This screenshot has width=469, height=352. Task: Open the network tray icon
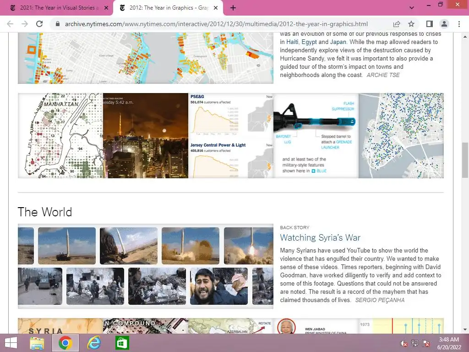[x=415, y=343]
